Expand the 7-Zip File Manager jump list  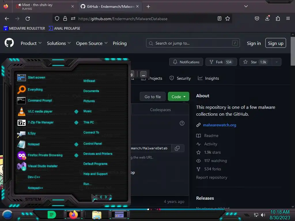point(76,123)
